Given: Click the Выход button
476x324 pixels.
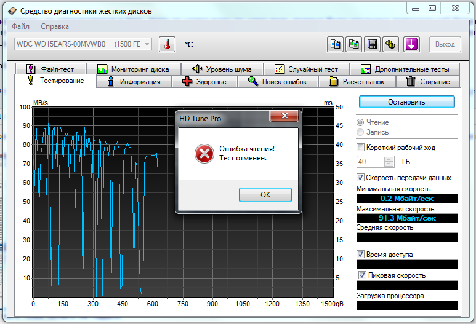Looking at the screenshot, I should [445, 44].
